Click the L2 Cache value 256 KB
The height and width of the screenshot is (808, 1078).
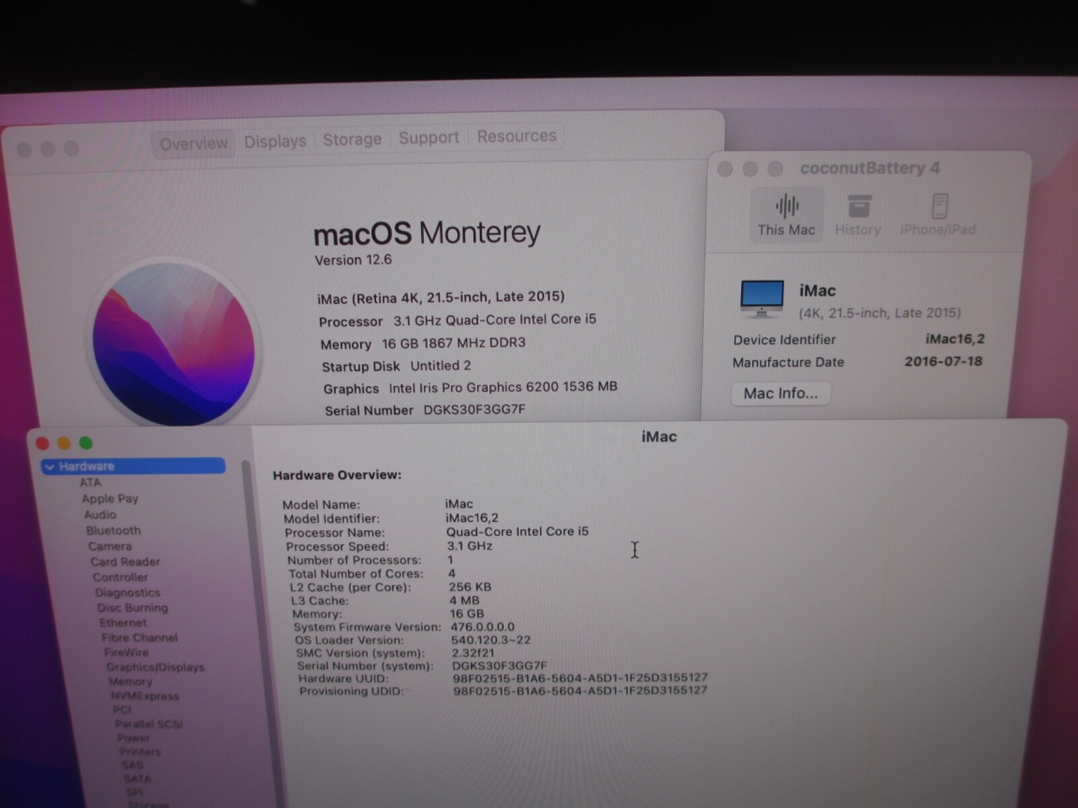pos(470,587)
